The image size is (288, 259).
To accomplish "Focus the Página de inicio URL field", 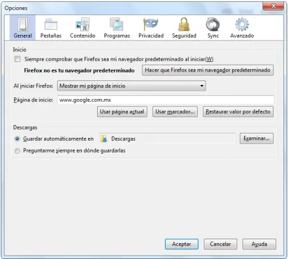I will [165, 100].
